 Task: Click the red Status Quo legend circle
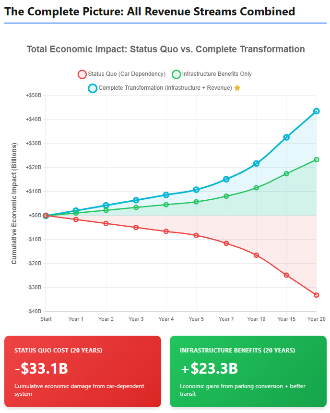(82, 74)
